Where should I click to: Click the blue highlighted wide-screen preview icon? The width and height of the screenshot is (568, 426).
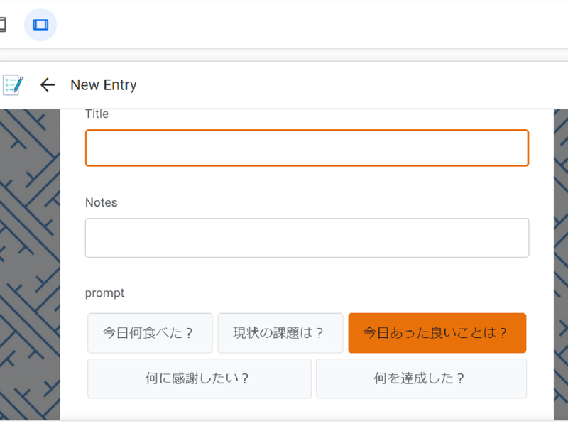click(x=40, y=25)
